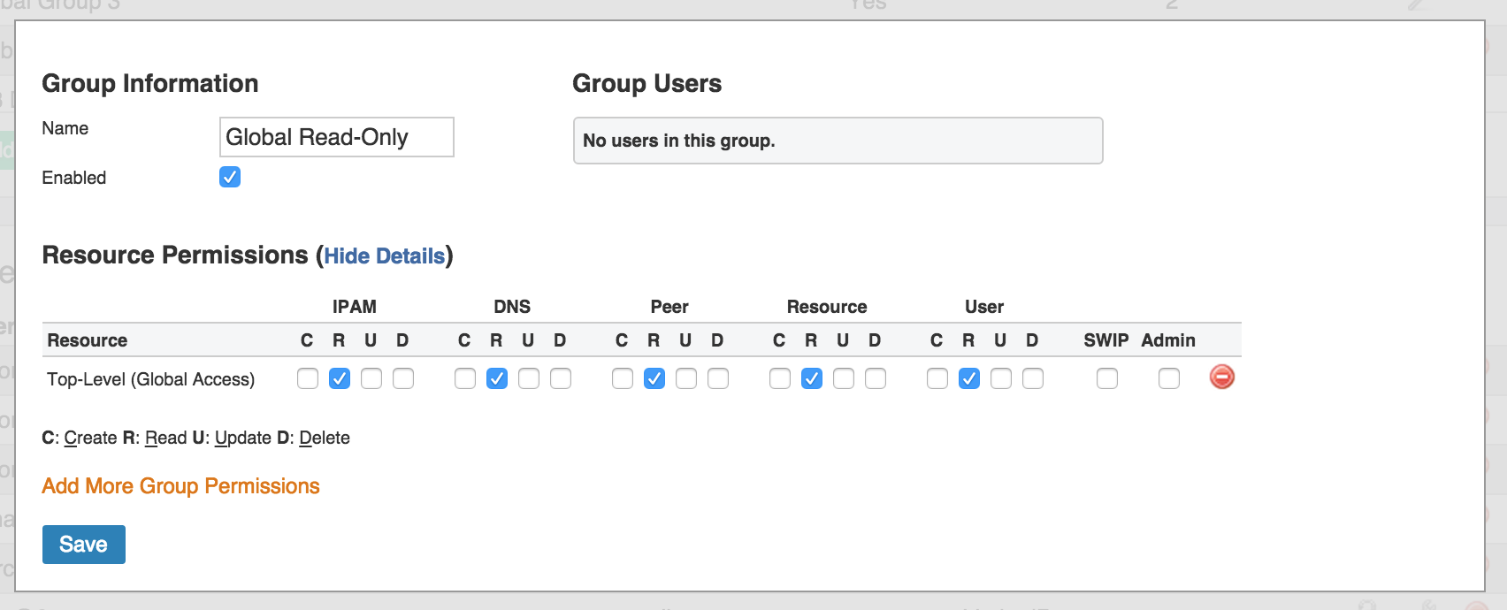The height and width of the screenshot is (610, 1507).
Task: Enable IPAM Create permission checkbox
Action: point(308,378)
